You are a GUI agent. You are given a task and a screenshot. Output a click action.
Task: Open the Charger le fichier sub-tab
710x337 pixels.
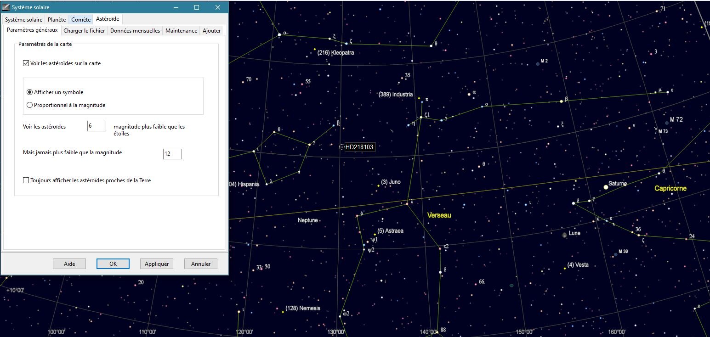point(84,31)
